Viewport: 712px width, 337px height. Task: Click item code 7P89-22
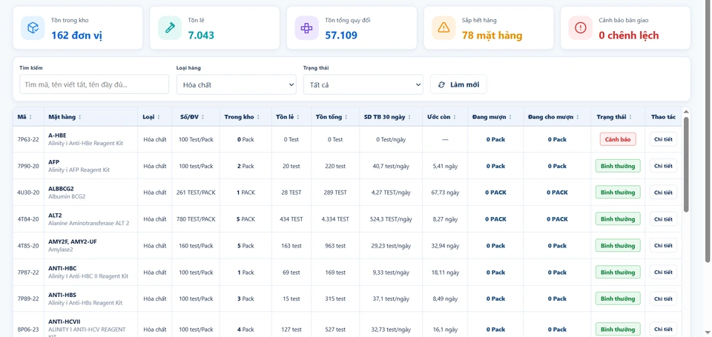tap(28, 298)
